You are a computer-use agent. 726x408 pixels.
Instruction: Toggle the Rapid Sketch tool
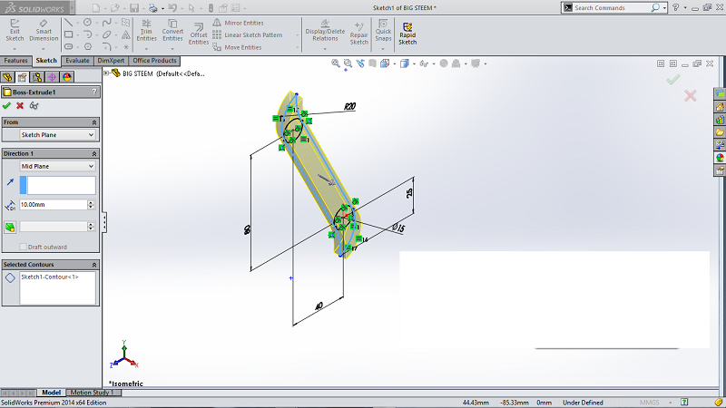(x=407, y=34)
